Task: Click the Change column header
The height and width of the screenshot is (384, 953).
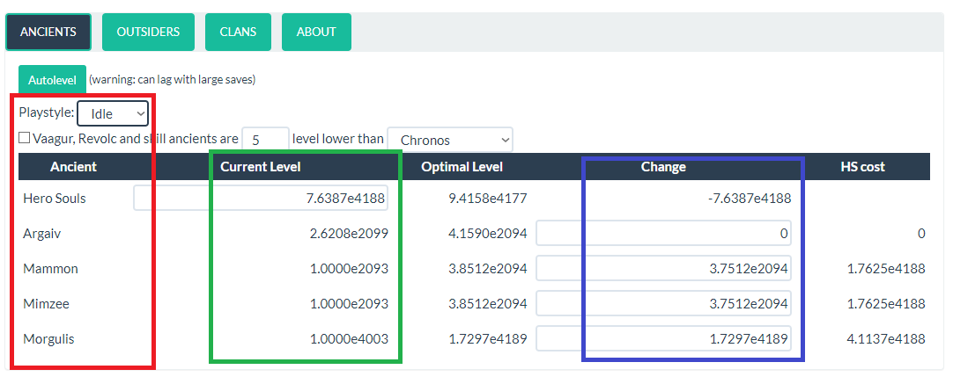Action: pyautogui.click(x=663, y=167)
